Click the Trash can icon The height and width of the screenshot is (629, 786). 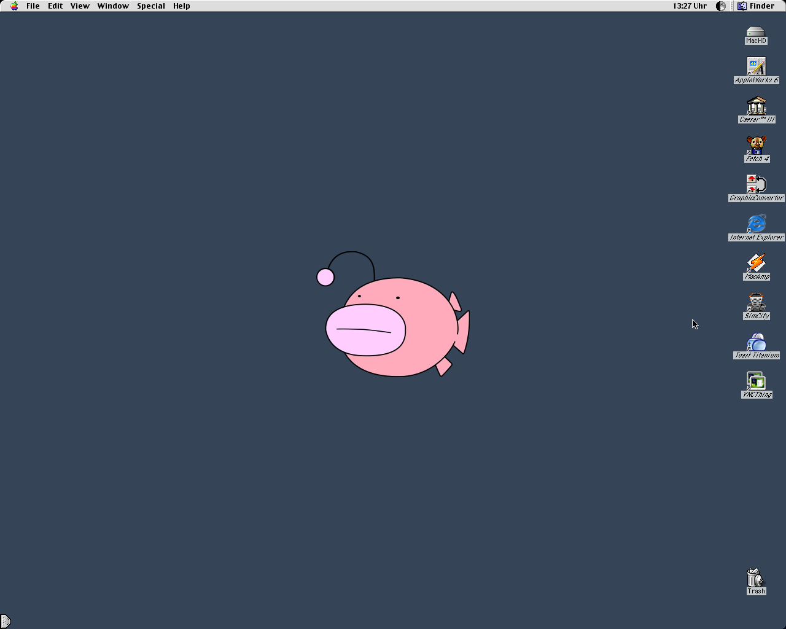755,578
